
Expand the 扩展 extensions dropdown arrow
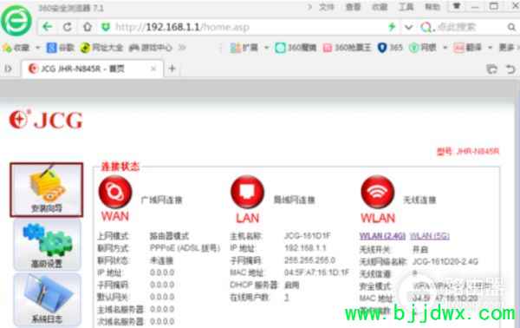tap(266, 48)
